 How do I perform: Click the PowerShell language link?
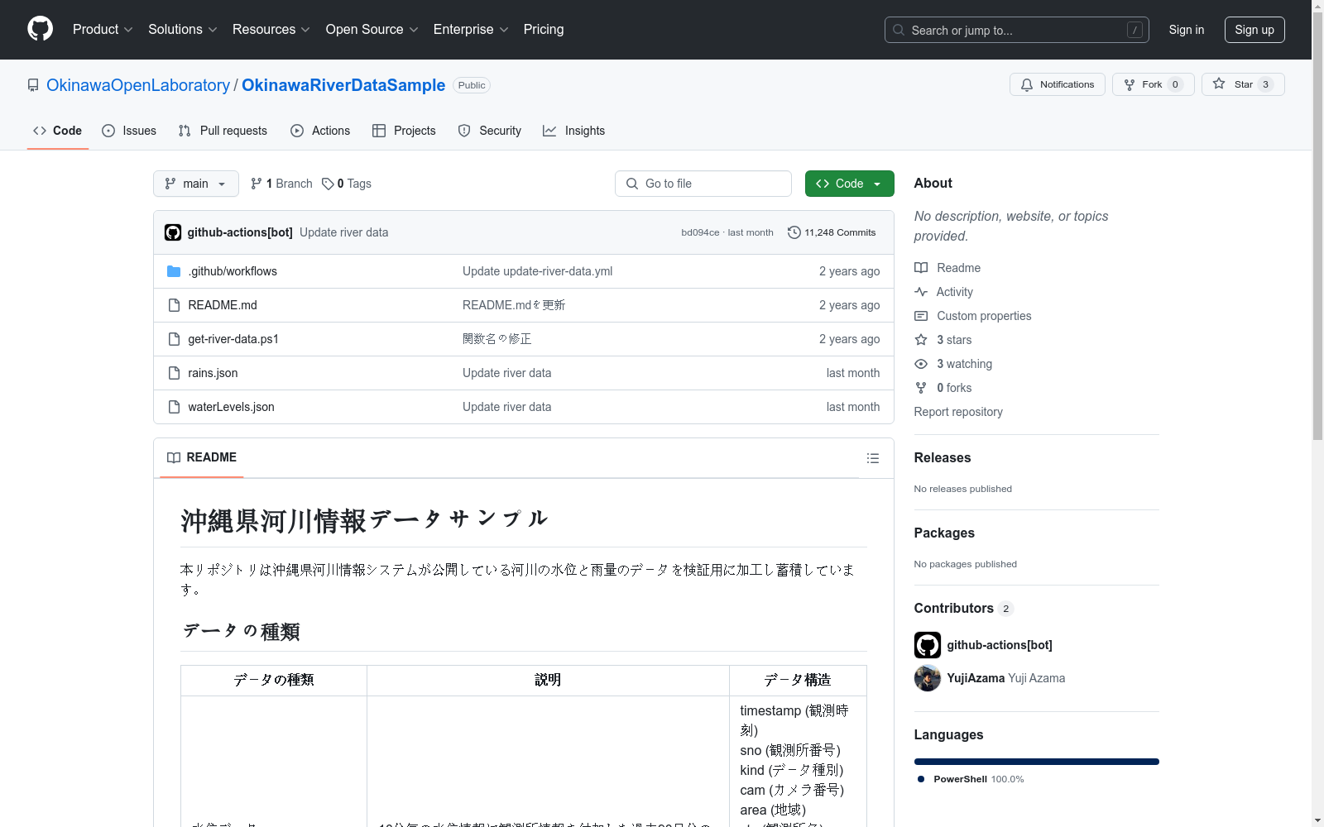coord(971,779)
